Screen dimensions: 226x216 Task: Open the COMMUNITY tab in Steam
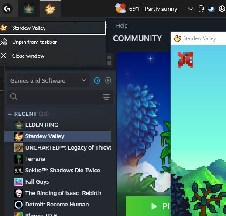(137, 38)
